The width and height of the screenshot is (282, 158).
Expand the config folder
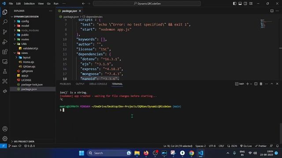(15, 21)
